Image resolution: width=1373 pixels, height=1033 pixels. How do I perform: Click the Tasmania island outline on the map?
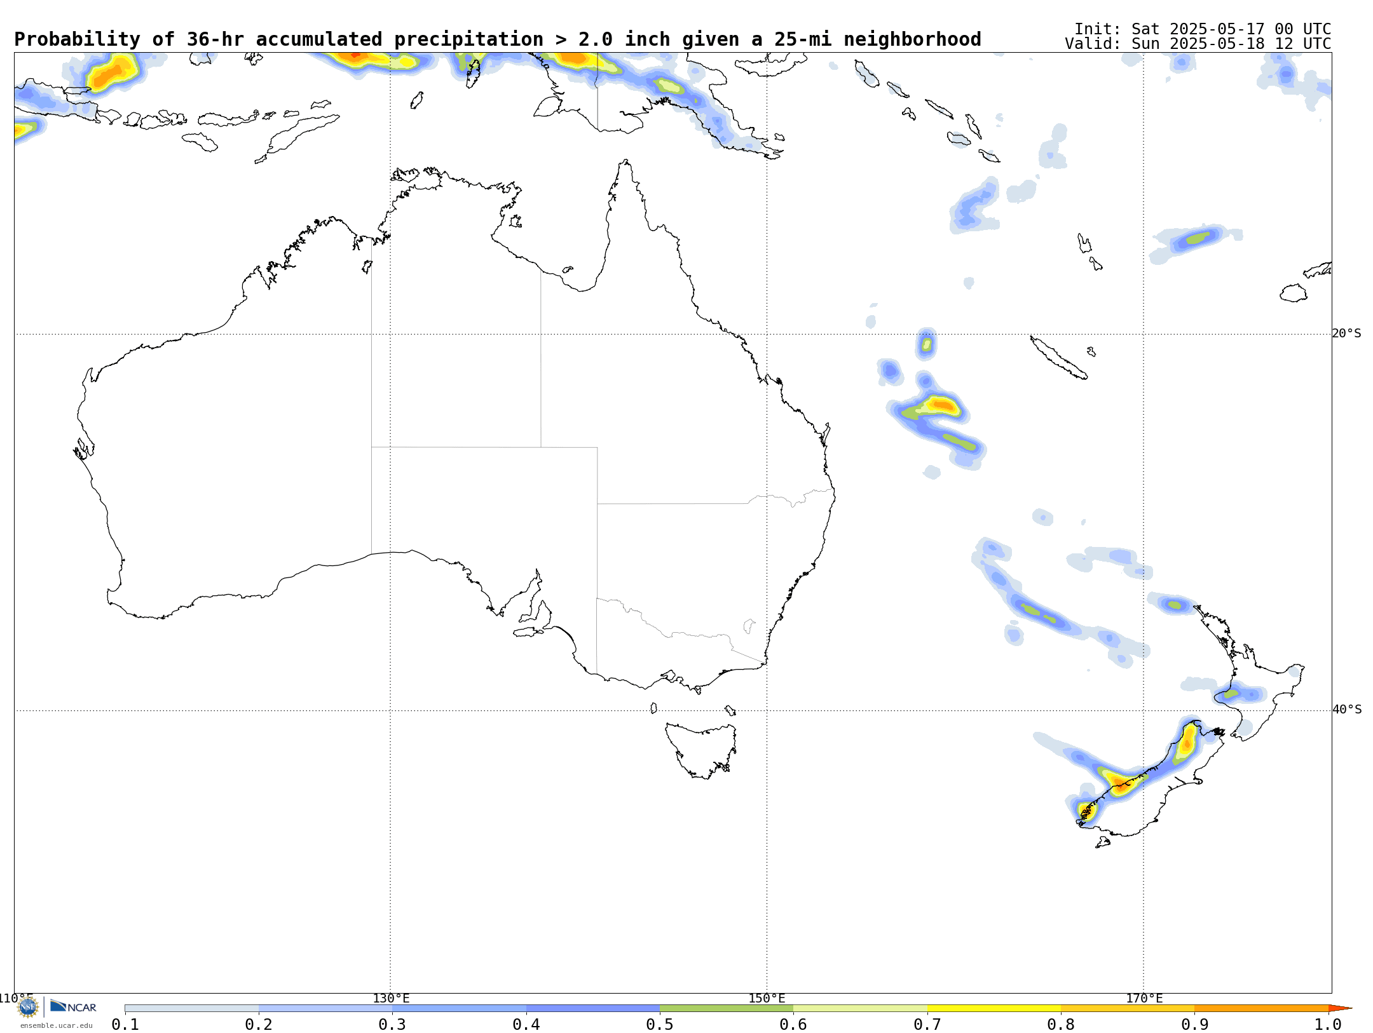point(701,750)
